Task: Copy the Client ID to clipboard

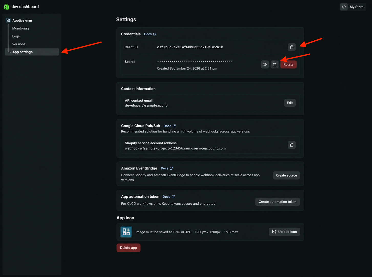Action: click(x=292, y=47)
